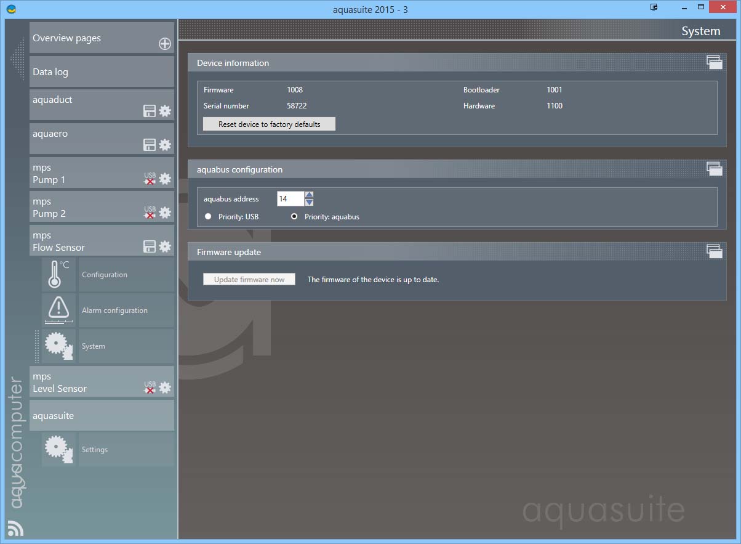Screen dimensions: 741x544
Task: Click the aquabus address input field
Action: (x=290, y=199)
